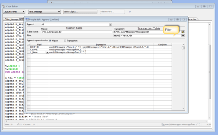Click the browse transaction table folder icon

click(x=183, y=32)
